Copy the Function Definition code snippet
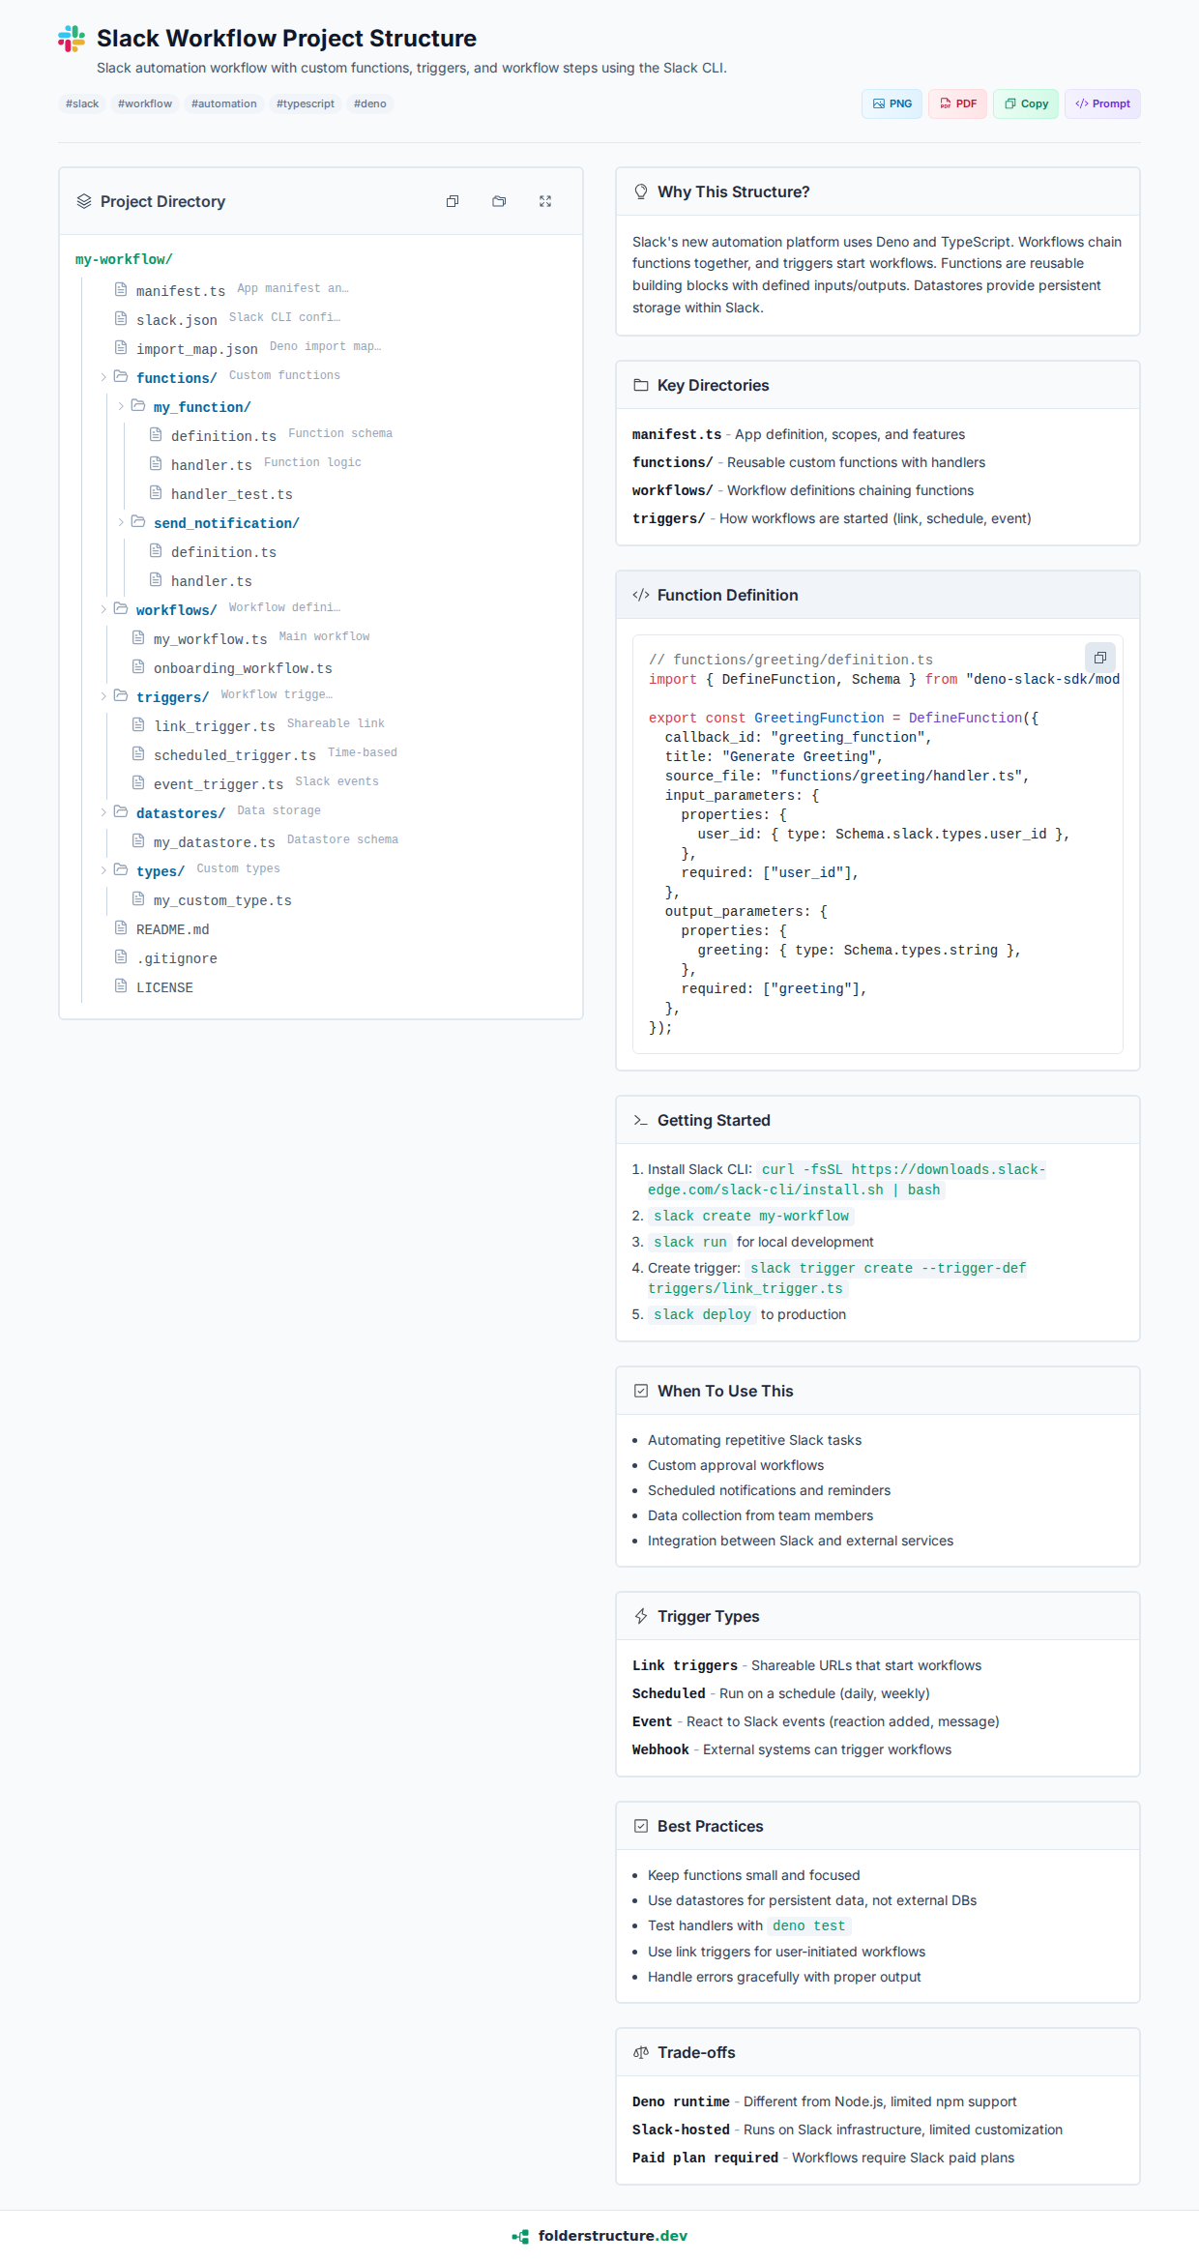1199x2262 pixels. coord(1099,658)
